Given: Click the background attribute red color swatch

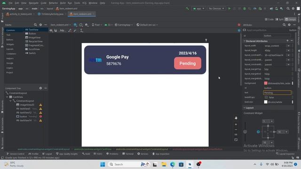Looking at the screenshot, I should click(266, 83).
